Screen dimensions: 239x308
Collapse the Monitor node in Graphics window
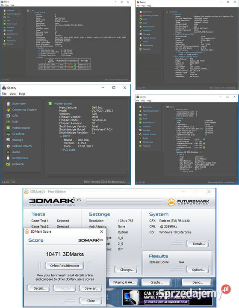tap(174, 15)
